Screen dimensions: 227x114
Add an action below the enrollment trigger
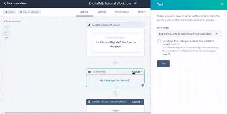[115, 63]
